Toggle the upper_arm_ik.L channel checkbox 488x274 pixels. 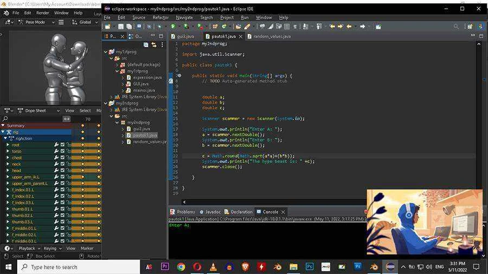pyautogui.click(x=62, y=177)
